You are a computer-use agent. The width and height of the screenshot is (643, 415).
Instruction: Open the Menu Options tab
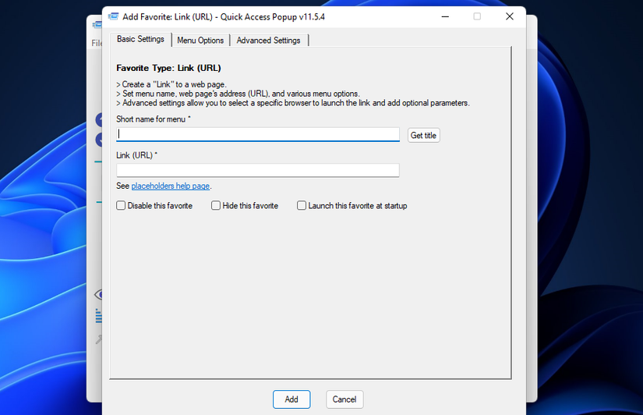point(200,41)
